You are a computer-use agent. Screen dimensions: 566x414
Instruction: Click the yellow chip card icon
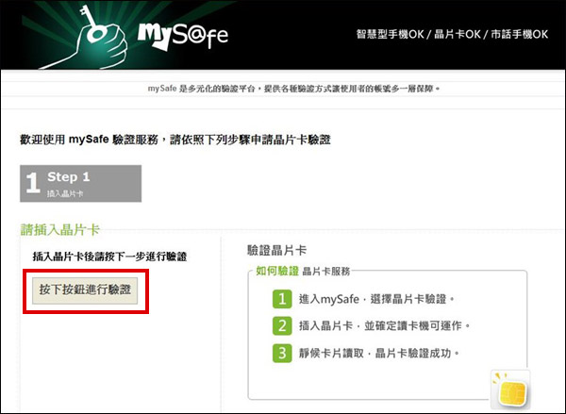pos(510,390)
